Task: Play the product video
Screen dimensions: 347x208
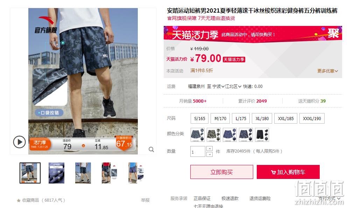Action: [19, 142]
